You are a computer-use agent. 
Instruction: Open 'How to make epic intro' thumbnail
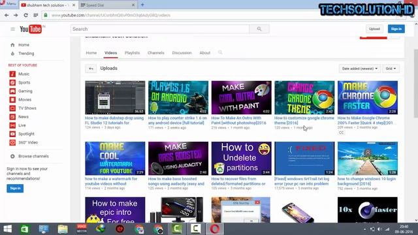(115, 210)
